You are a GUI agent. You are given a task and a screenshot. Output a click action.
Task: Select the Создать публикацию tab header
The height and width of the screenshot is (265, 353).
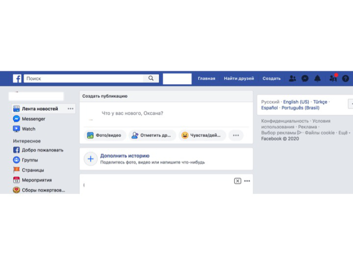(x=105, y=96)
